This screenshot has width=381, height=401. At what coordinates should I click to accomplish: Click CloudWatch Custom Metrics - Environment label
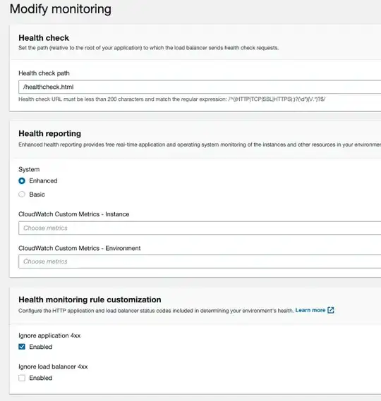point(80,248)
